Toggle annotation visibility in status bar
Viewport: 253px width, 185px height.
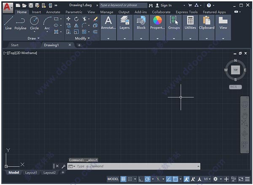pyautogui.click(x=186, y=179)
